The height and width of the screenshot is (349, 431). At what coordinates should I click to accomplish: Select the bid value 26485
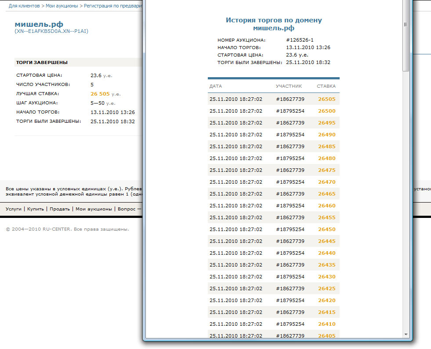coord(327,146)
